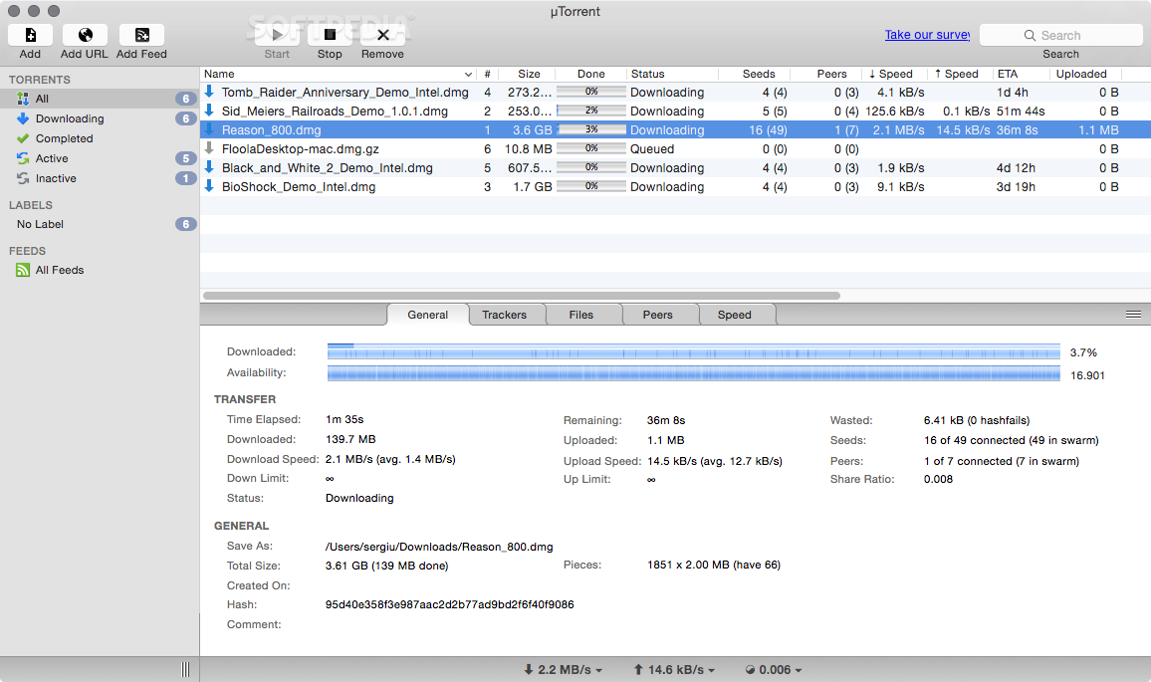Click the Add Feed RSS icon
This screenshot has height=682, width=1151.
tap(141, 35)
